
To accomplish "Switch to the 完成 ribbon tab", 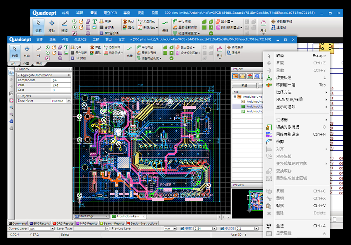I will tap(39, 64).
